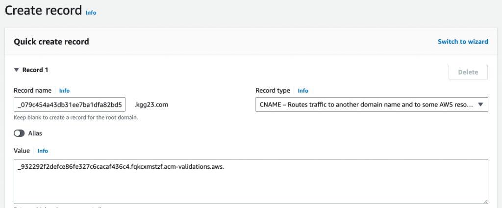
Task: Open Info link next to Record type
Action: (x=303, y=91)
